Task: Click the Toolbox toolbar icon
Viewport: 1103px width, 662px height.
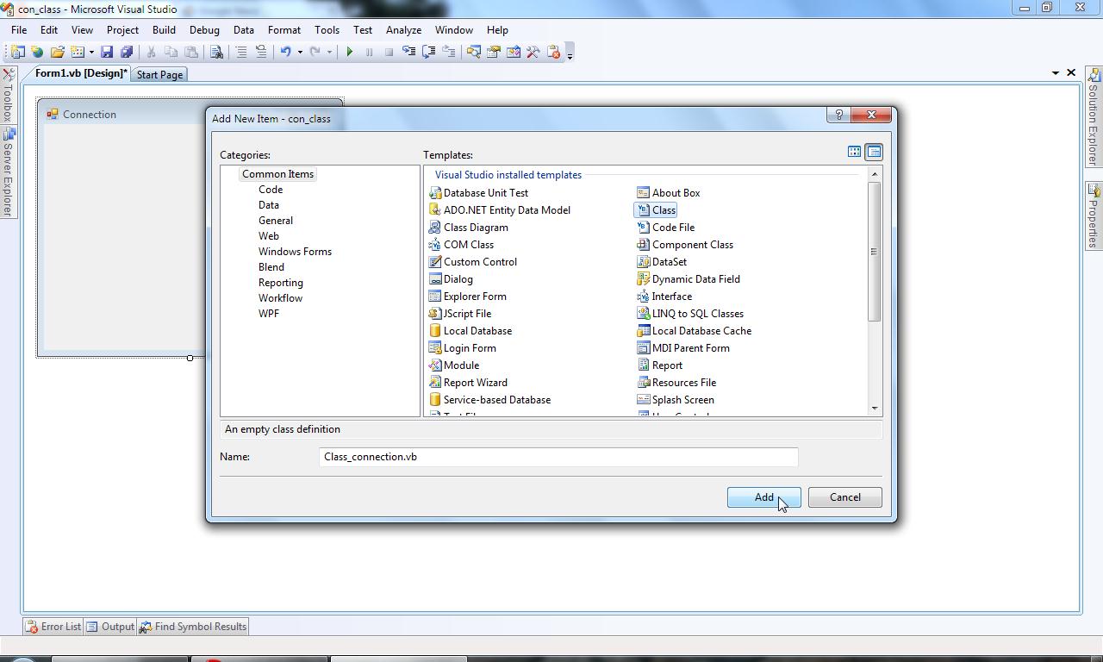Action: pos(533,52)
